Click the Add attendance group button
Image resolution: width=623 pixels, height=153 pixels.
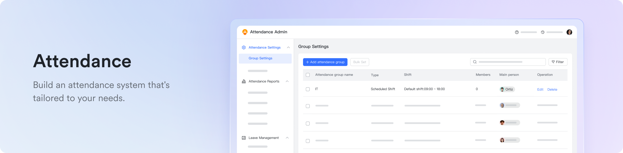[x=325, y=62]
